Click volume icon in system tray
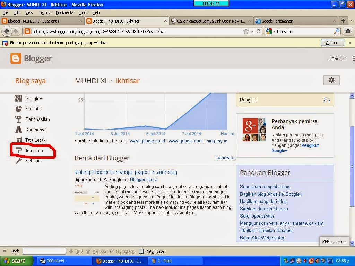This screenshot has height=266, width=355. (318, 261)
